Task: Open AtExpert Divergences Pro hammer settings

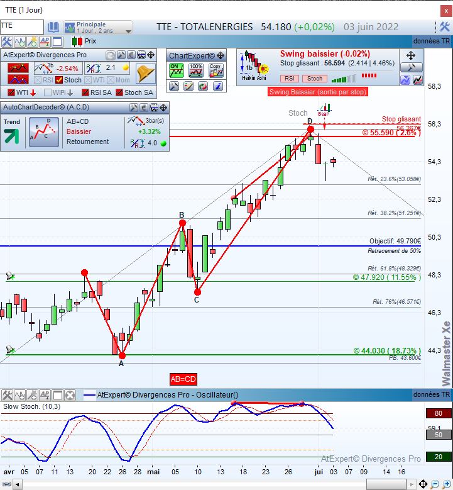Action: pos(121,55)
